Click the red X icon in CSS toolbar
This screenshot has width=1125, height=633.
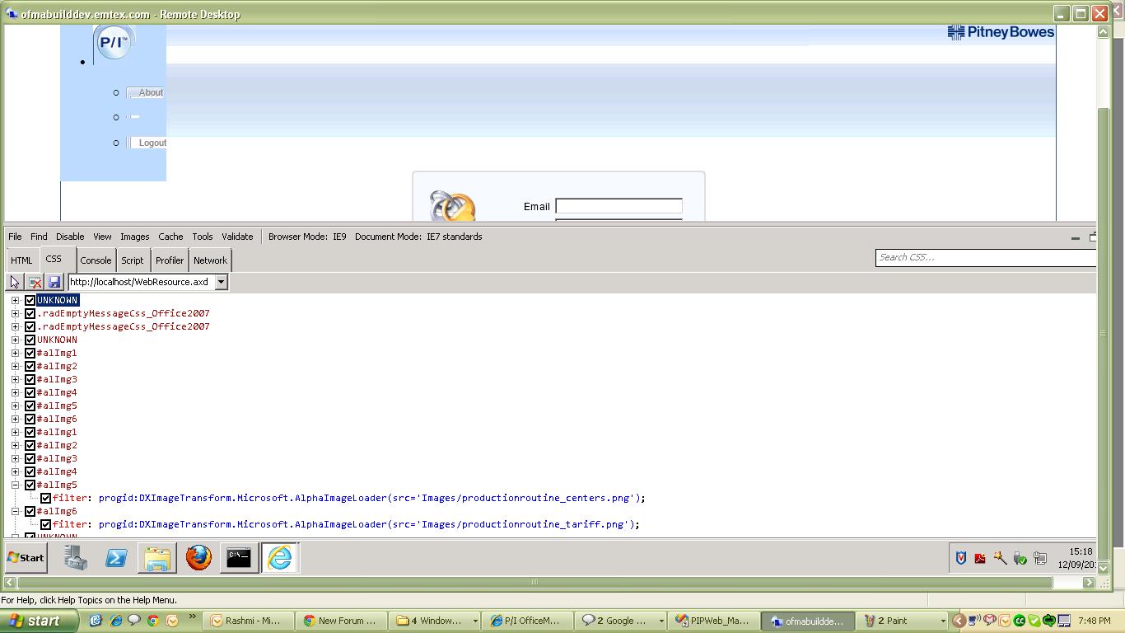(x=35, y=282)
